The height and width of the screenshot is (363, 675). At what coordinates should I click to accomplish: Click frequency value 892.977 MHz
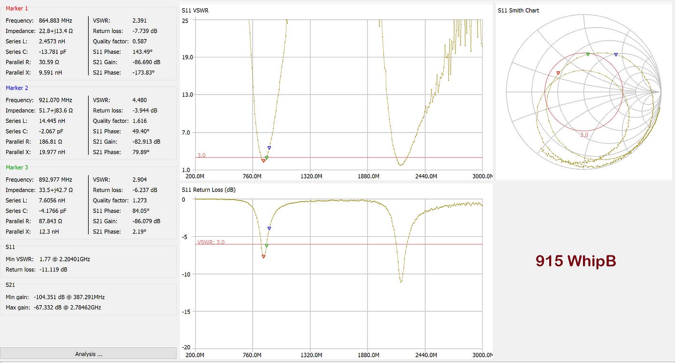(x=55, y=180)
